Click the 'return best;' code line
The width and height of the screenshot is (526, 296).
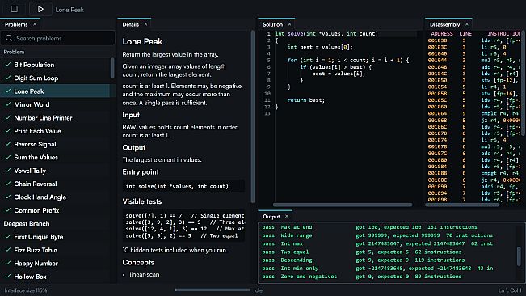point(306,100)
